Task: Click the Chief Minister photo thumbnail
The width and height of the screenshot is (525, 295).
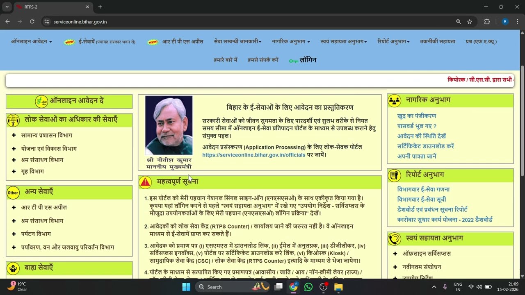Action: click(x=169, y=125)
